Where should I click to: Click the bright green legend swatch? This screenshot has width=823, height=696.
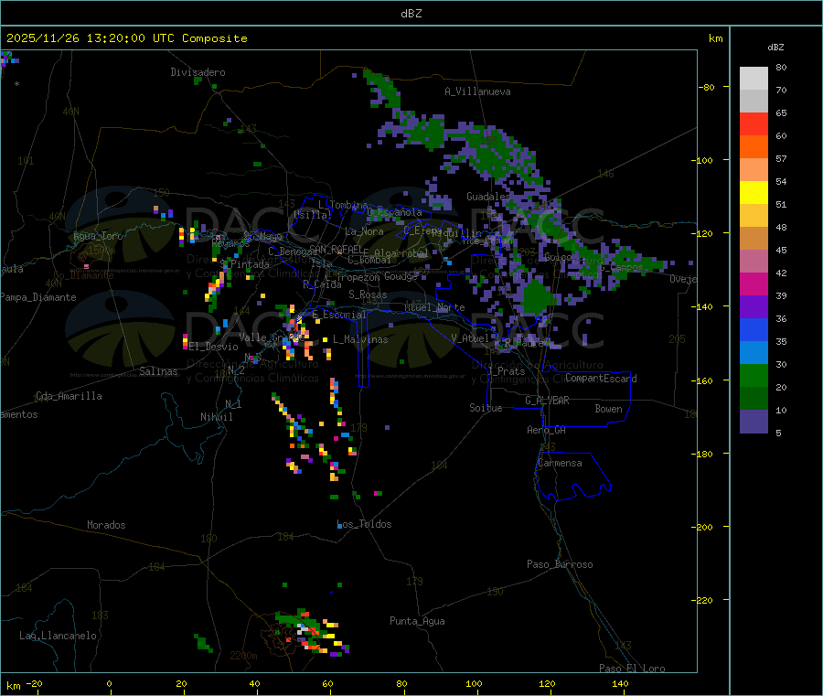click(754, 376)
